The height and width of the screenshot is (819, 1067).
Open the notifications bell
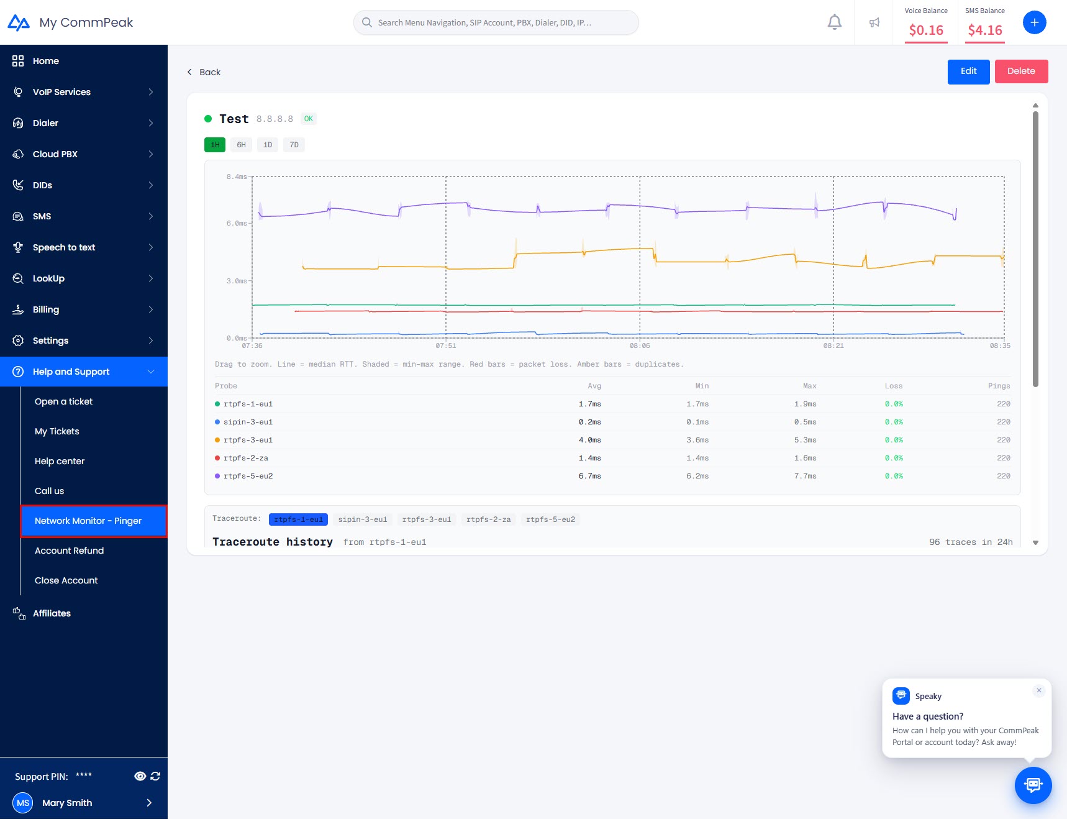click(835, 22)
